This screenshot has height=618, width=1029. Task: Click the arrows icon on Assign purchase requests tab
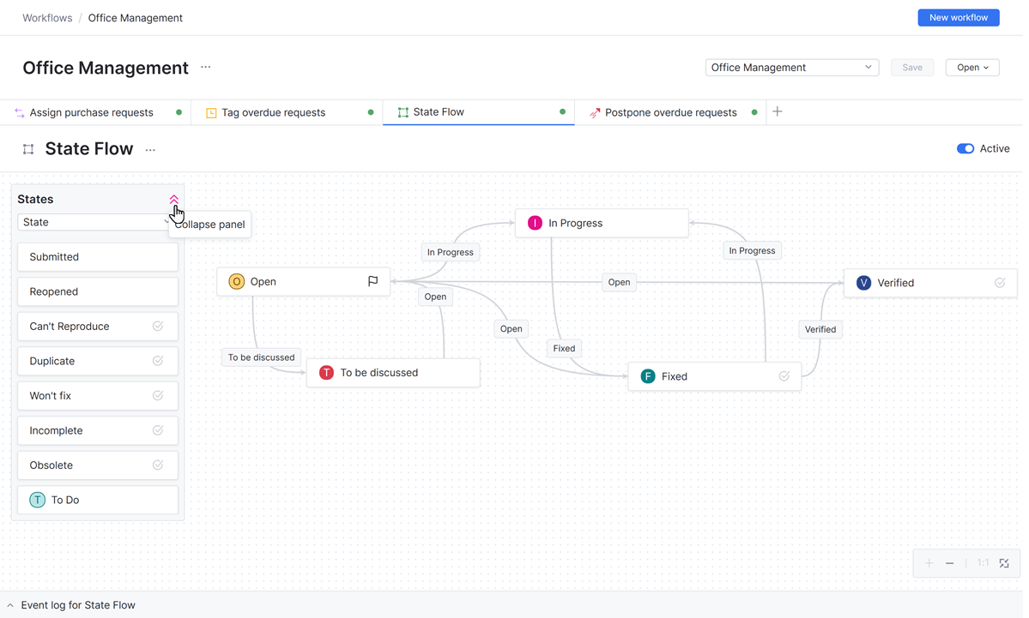(x=19, y=112)
